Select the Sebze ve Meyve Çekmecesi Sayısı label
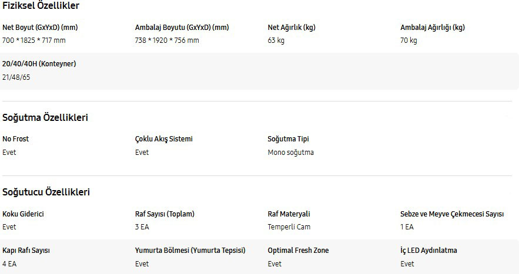The width and height of the screenshot is (519, 274). [452, 214]
